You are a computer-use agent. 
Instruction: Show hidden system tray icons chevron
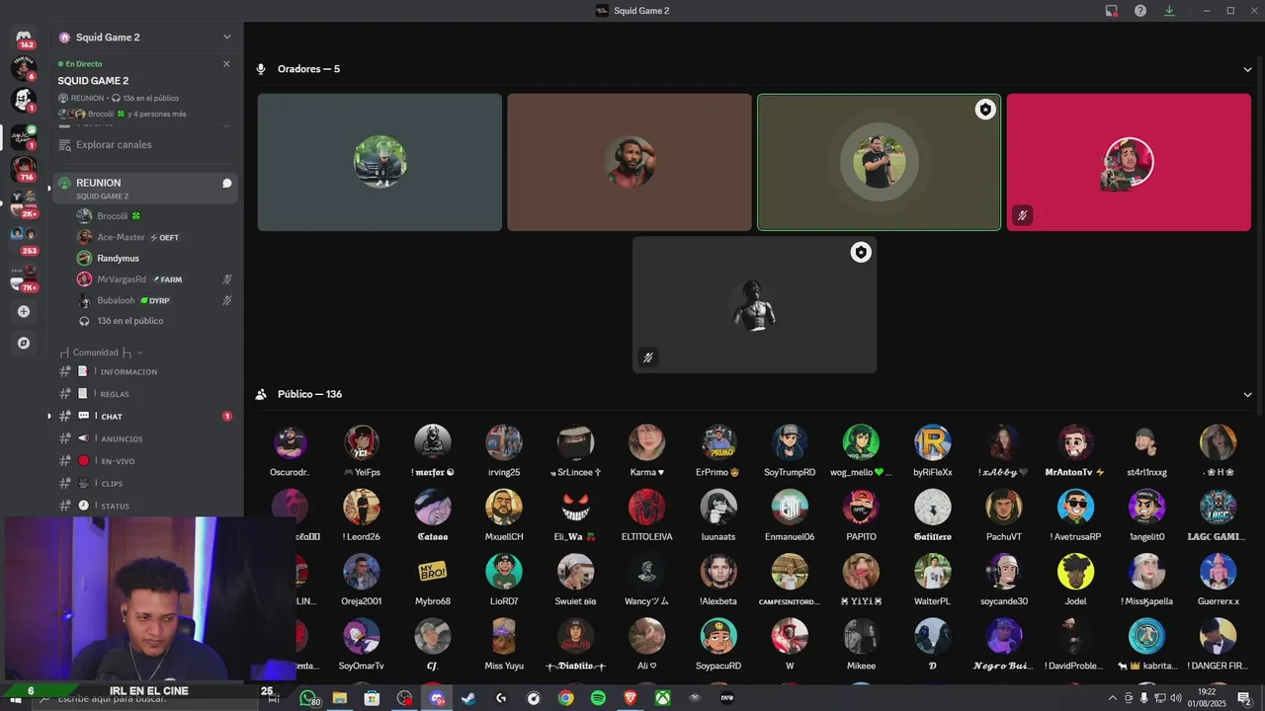pos(1112,698)
